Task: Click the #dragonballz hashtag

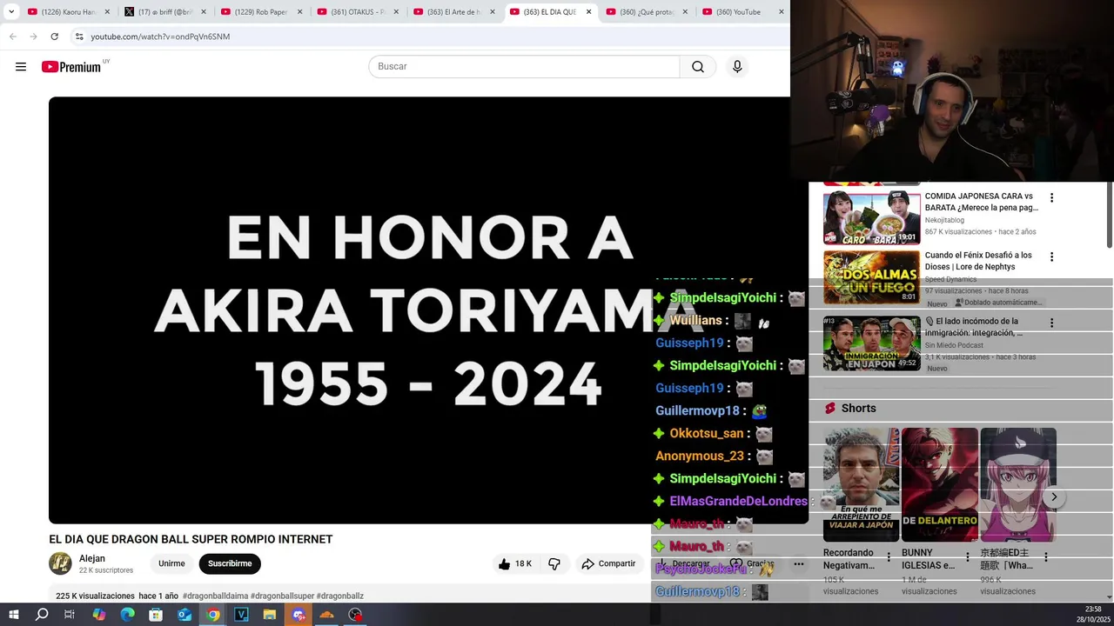Action: (x=340, y=596)
